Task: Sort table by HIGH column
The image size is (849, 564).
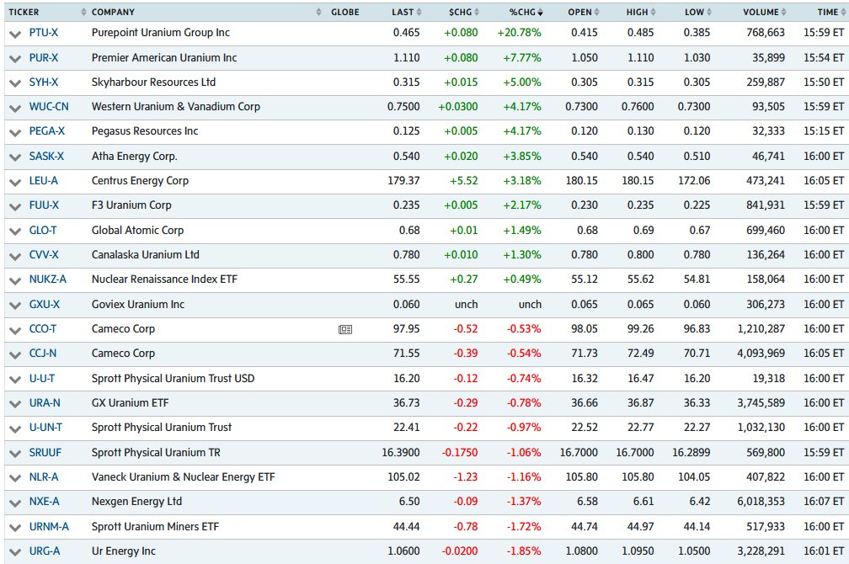Action: click(641, 12)
